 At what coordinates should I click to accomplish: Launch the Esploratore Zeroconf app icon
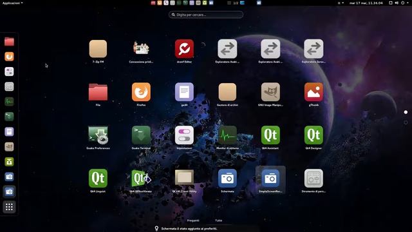(314, 49)
